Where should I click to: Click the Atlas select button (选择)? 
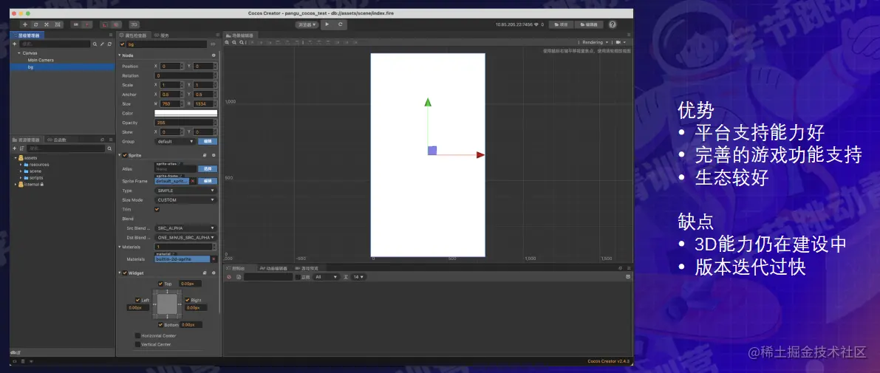[x=207, y=168]
